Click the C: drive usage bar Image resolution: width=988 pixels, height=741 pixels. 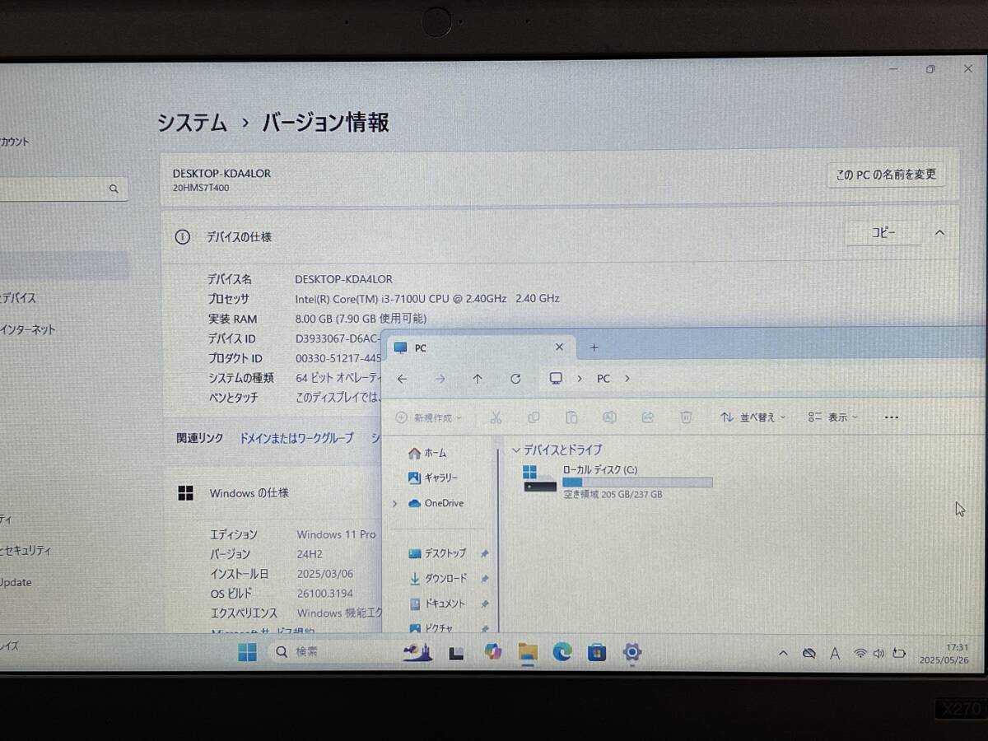(x=637, y=482)
